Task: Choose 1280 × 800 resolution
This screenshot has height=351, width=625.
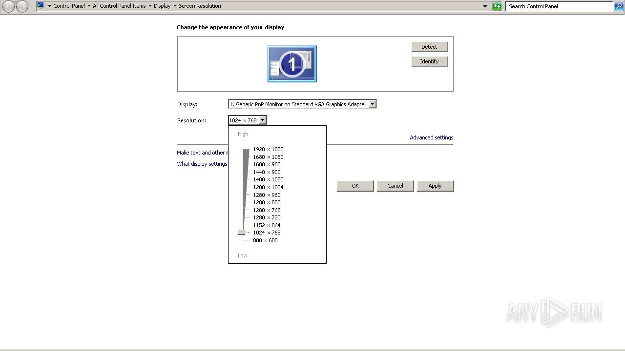Action: point(267,202)
